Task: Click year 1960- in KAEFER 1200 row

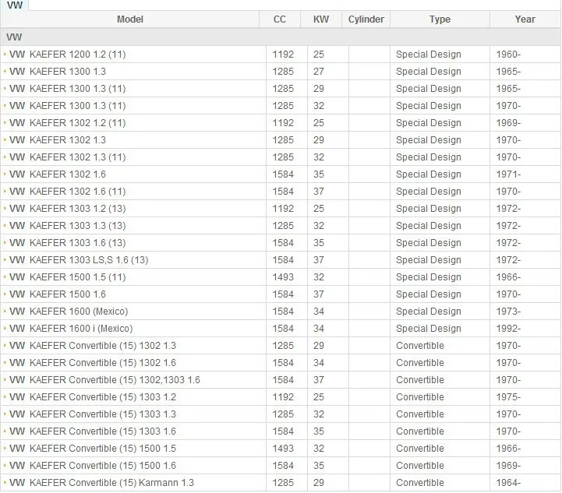Action: point(508,55)
